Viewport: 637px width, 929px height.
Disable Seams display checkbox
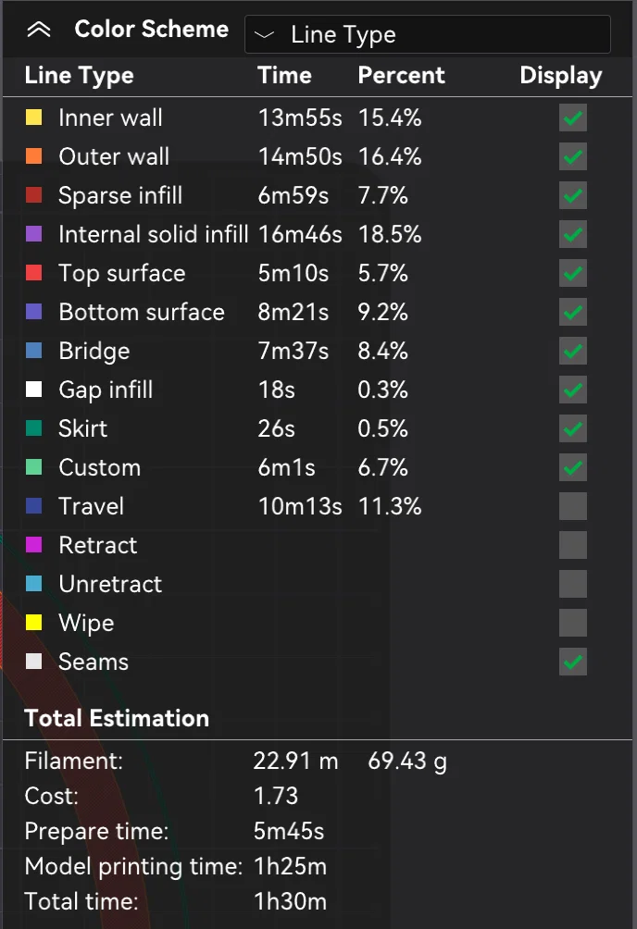click(x=573, y=662)
